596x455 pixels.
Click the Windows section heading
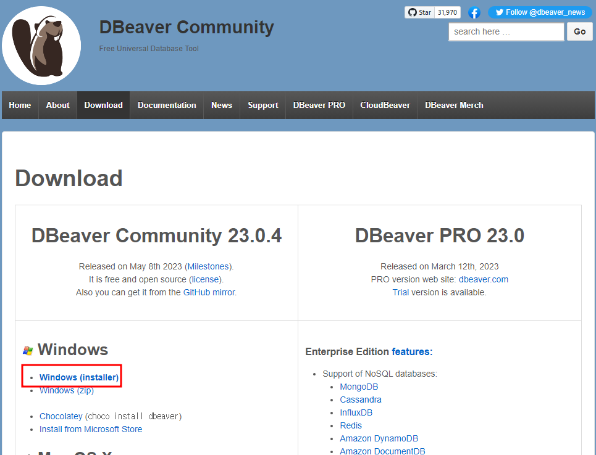click(x=73, y=350)
